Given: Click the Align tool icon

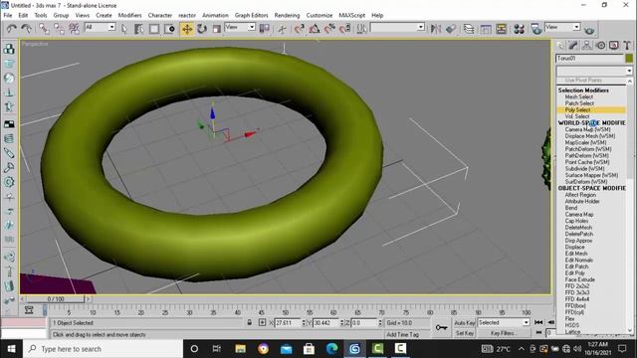Looking at the screenshot, I should click(x=451, y=29).
